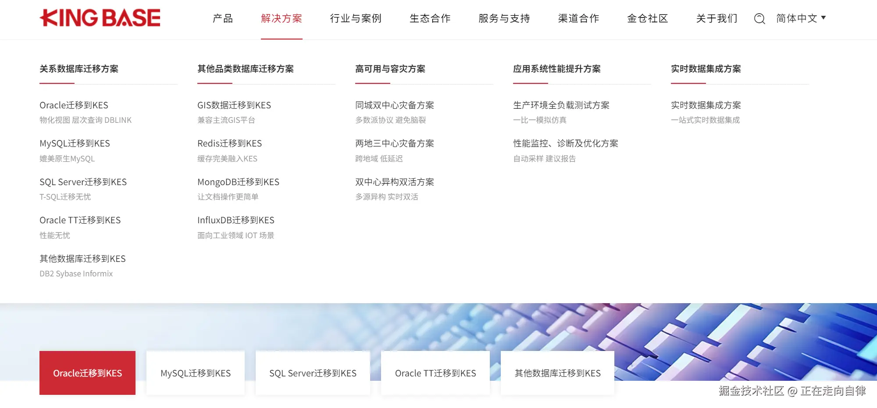The image size is (877, 408).
Task: Click the 性能无忧 description
Action: coord(55,236)
